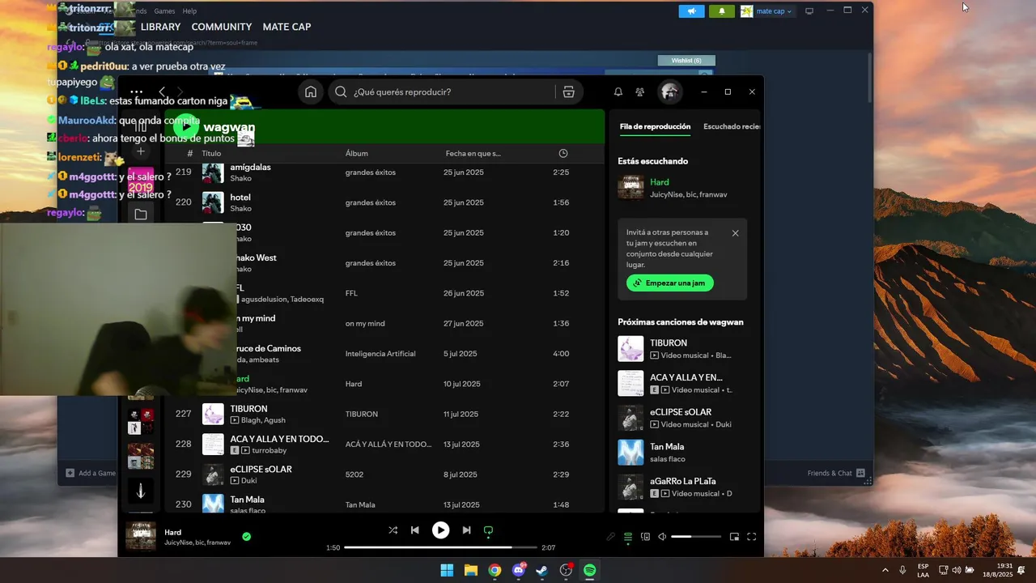Sort by duration clock icon
This screenshot has width=1036, height=583.
click(563, 153)
